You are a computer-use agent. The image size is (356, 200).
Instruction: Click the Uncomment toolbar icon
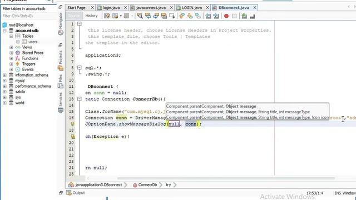click(252, 16)
